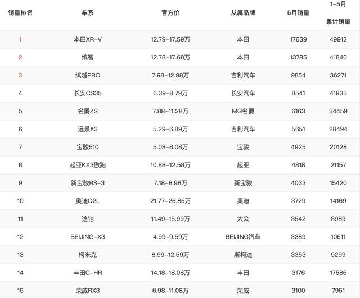Click rank number 15
This screenshot has height=298, width=360.
coord(20,291)
